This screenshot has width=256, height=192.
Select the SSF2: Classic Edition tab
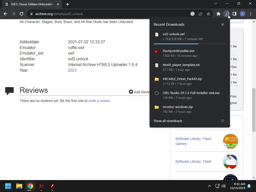pyautogui.click(x=32, y=4)
